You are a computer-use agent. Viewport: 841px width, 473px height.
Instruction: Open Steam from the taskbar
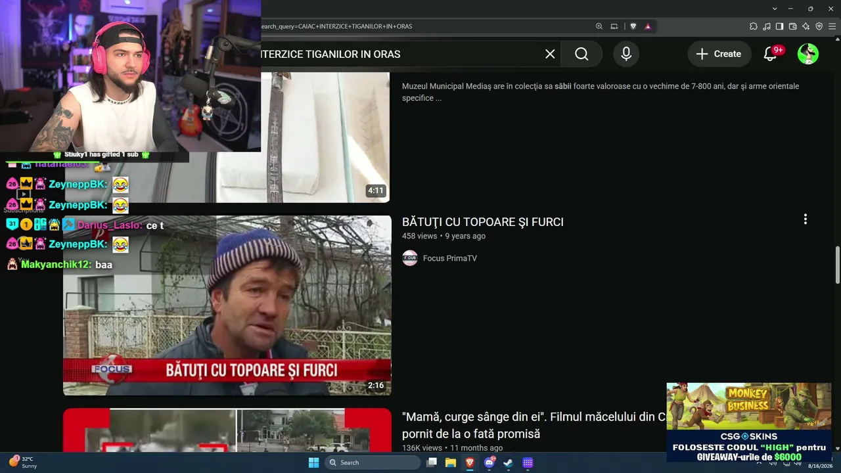coord(508,462)
